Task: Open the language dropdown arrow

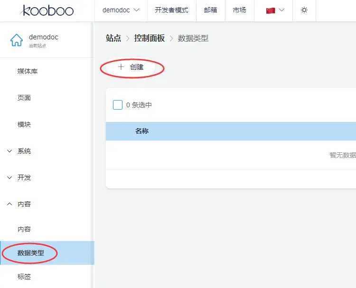Action: [x=282, y=10]
